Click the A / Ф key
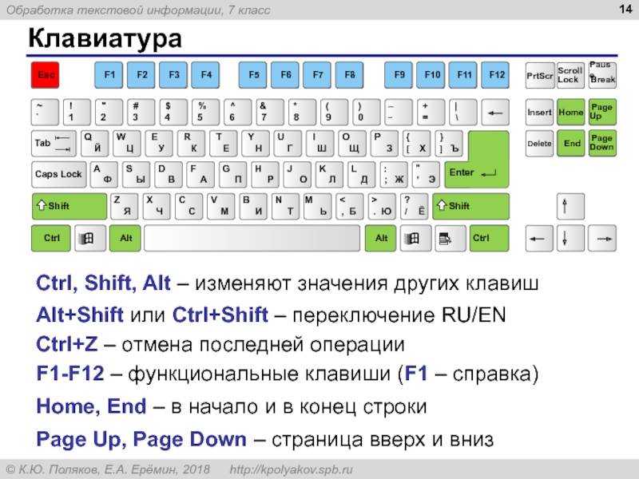 [104, 174]
